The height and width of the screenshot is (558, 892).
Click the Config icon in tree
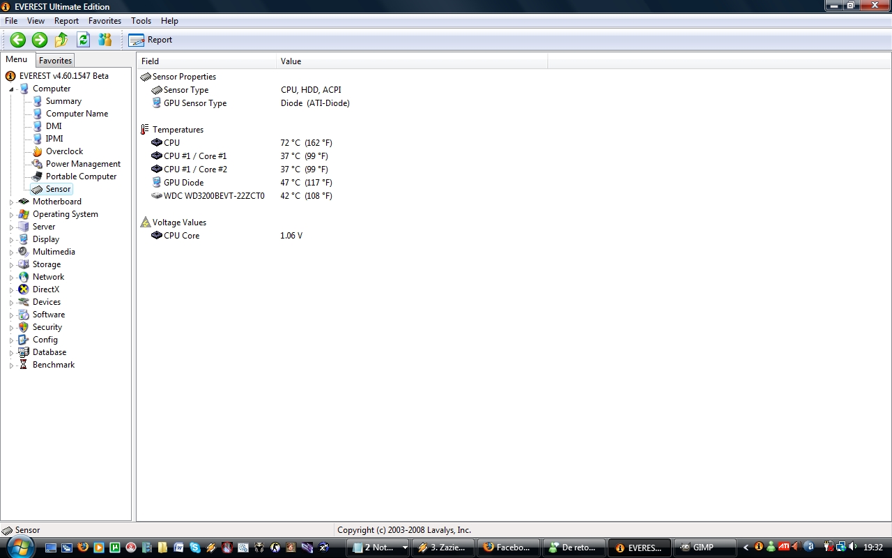click(x=24, y=340)
